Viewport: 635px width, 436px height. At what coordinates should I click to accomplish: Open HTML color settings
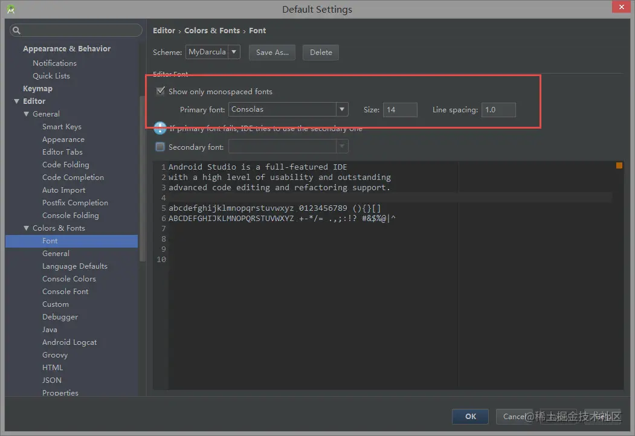click(53, 368)
